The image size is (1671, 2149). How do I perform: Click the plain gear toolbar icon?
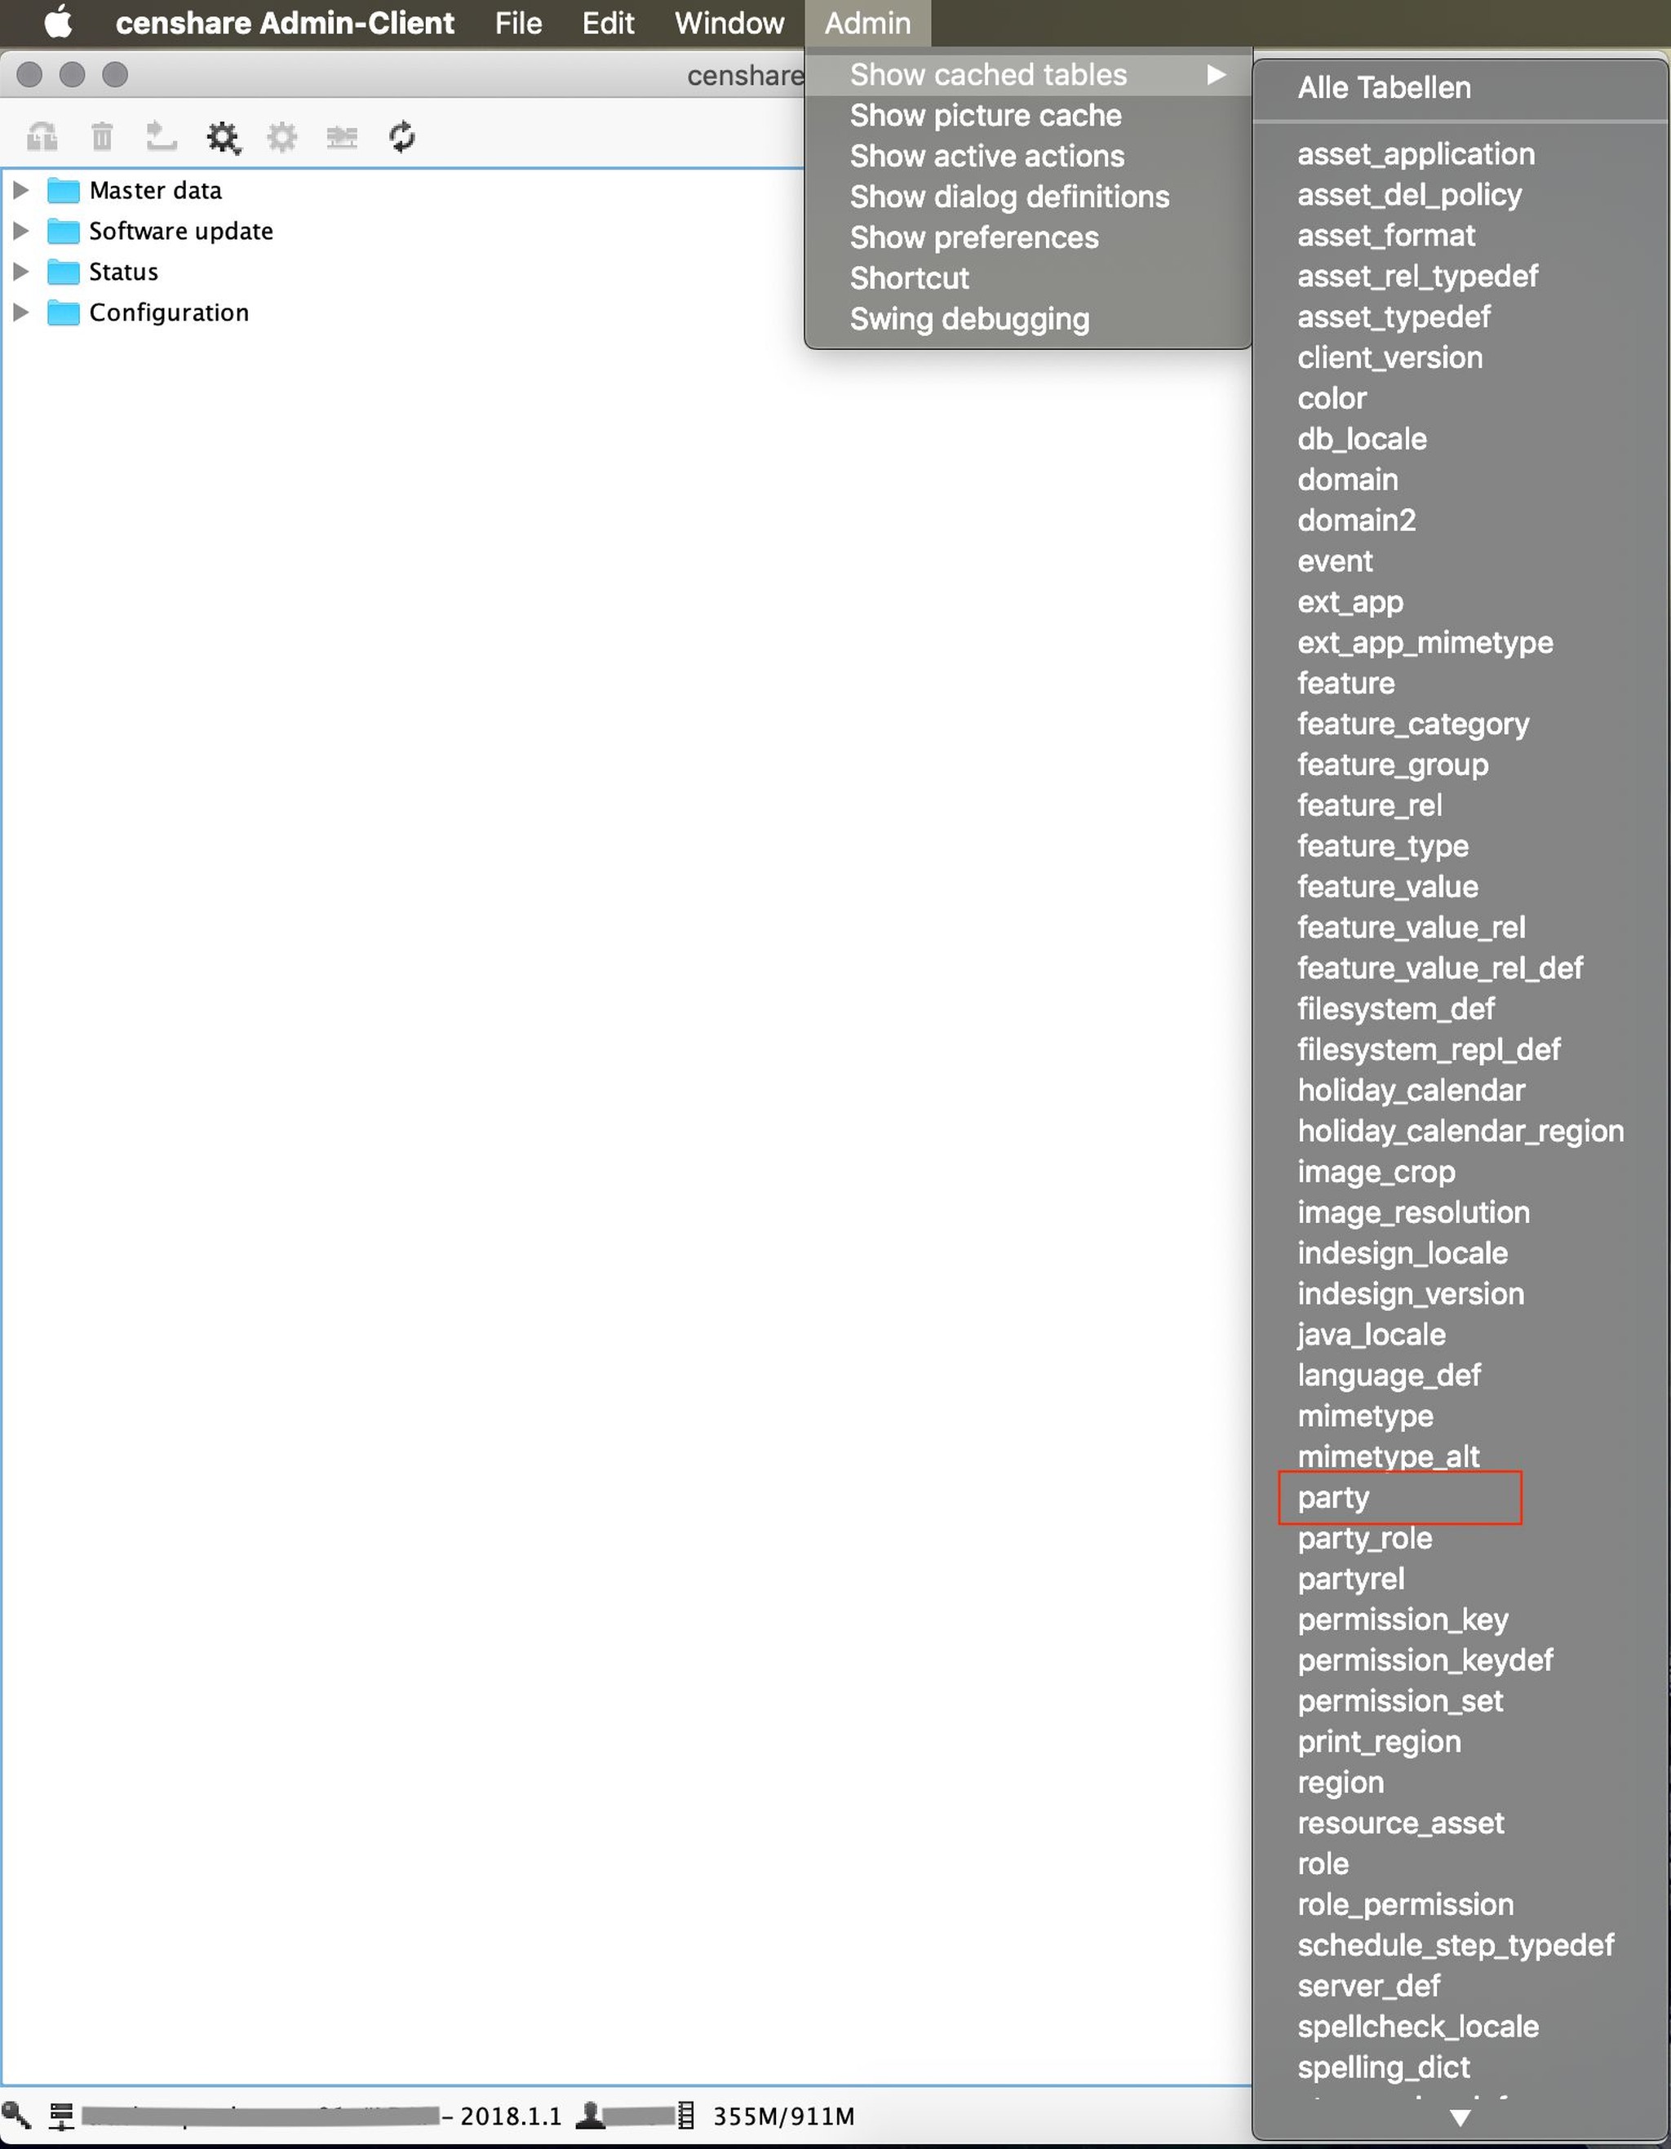[x=282, y=138]
